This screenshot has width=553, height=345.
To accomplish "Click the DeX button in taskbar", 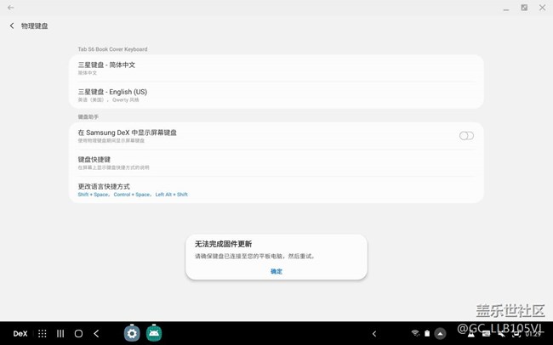I will [20, 334].
